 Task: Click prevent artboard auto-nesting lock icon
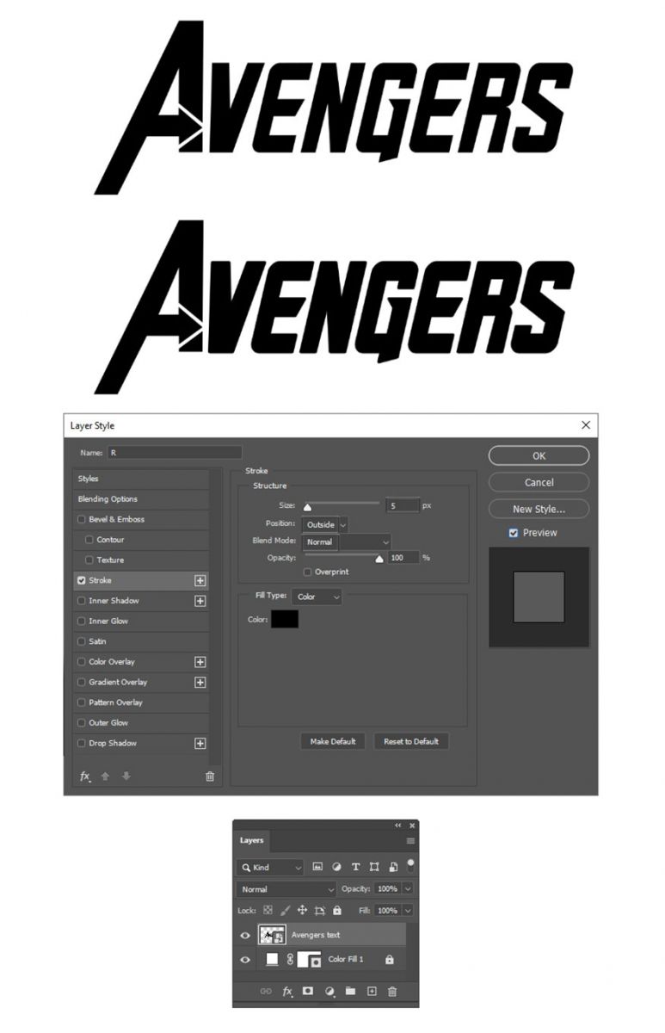pyautogui.click(x=320, y=910)
